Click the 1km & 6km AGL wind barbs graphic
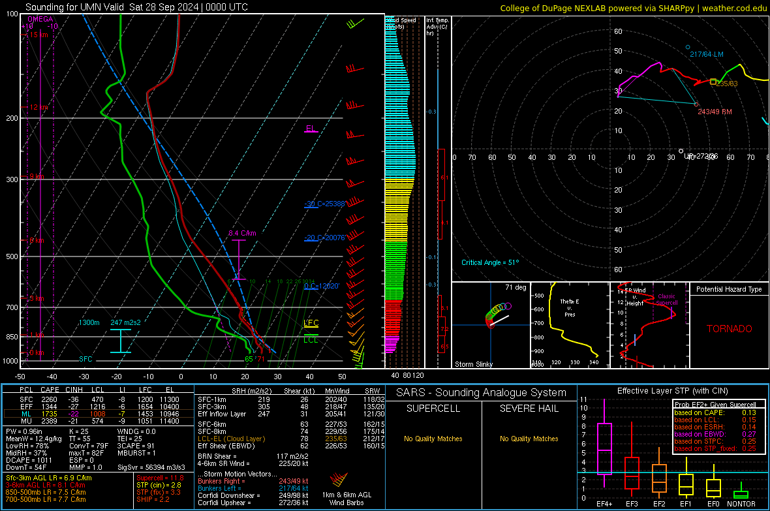 (339, 480)
